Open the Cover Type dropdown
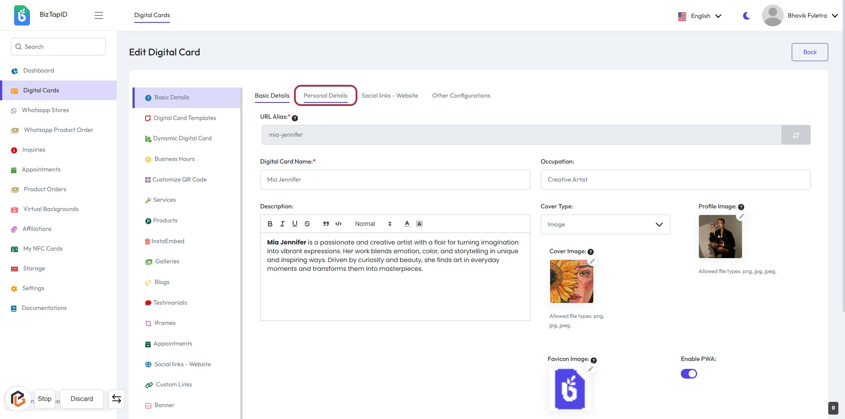 pyautogui.click(x=605, y=224)
